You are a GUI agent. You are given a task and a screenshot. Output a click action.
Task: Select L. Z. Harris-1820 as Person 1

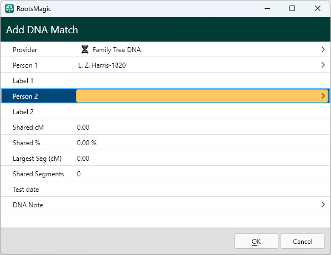102,65
